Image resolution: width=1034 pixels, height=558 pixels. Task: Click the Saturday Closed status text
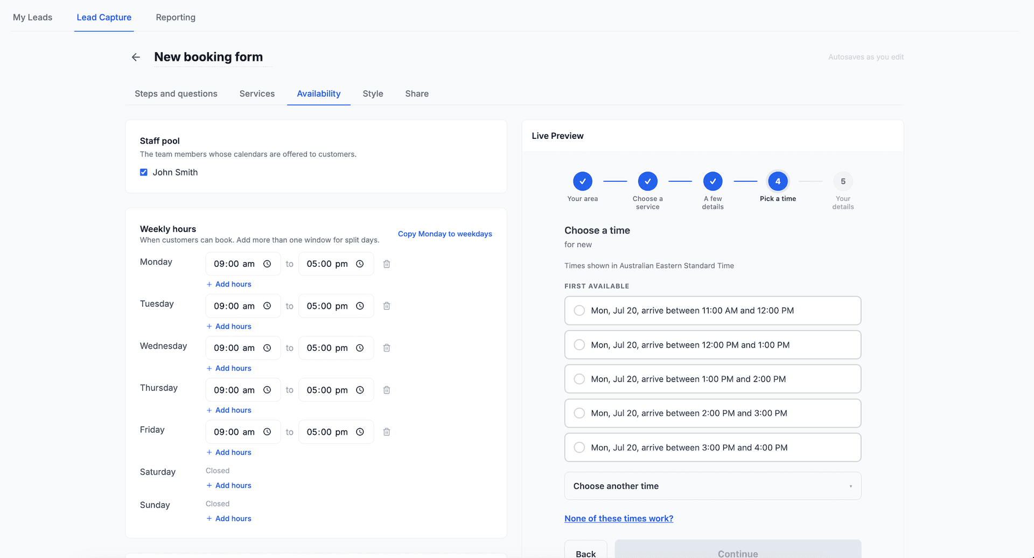click(218, 471)
